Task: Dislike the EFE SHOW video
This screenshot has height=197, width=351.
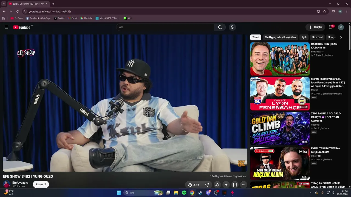Action: pos(207,185)
